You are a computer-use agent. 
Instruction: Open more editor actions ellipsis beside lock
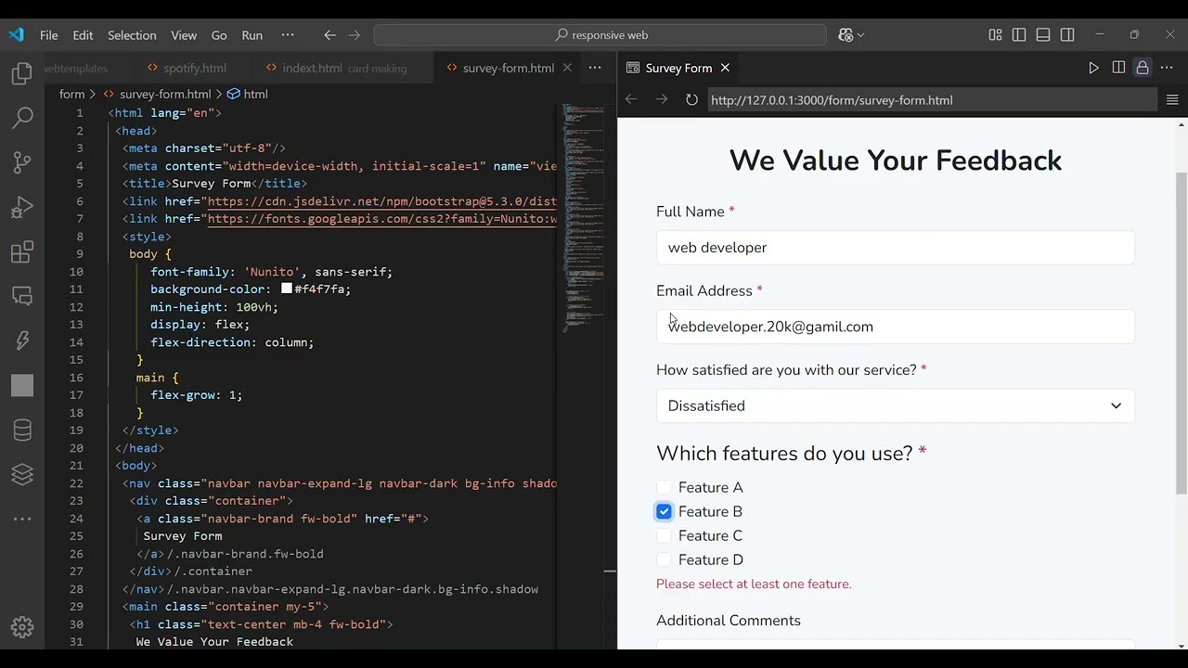coord(1167,68)
